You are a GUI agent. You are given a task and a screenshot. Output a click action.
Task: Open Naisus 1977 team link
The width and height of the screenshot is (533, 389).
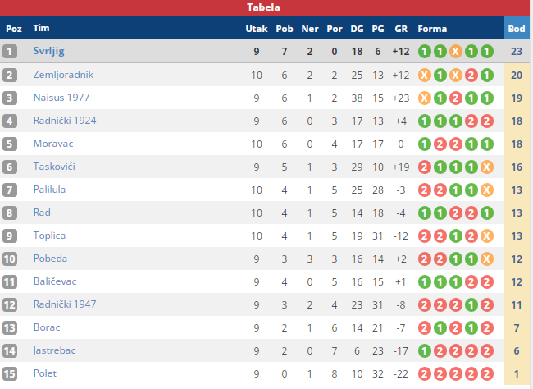click(x=61, y=98)
